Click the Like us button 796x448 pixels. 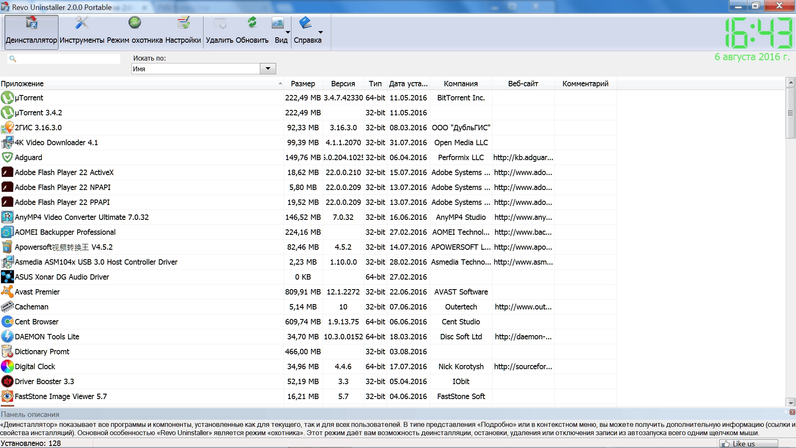click(748, 443)
